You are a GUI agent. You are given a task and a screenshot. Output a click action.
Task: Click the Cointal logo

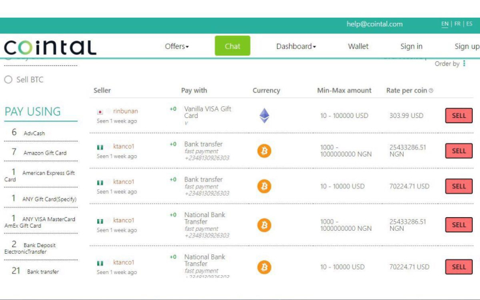point(50,48)
